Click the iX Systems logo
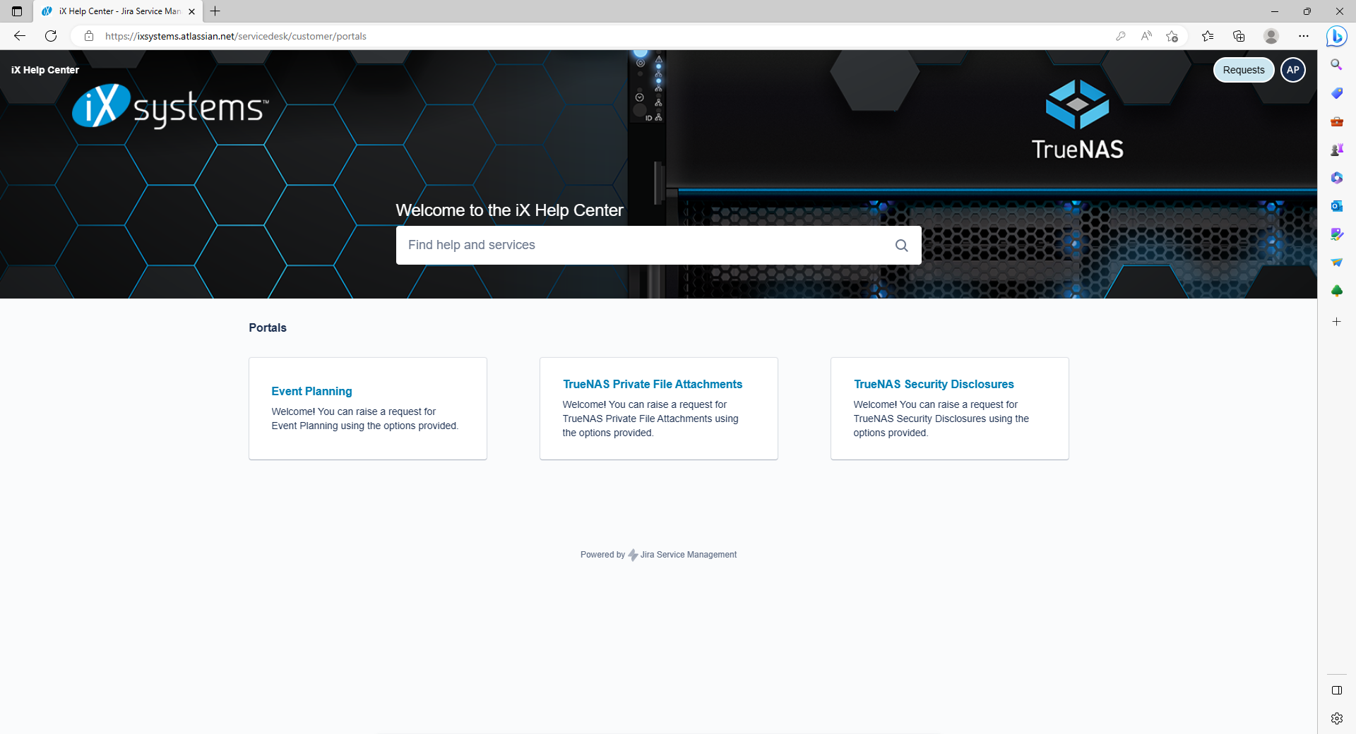This screenshot has width=1356, height=734. point(170,107)
